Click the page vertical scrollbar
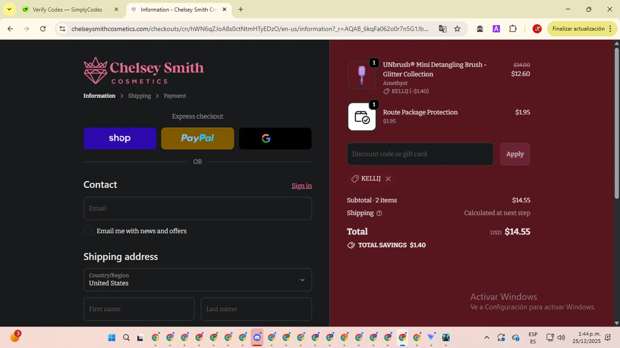The width and height of the screenshot is (620, 348). pos(617,124)
